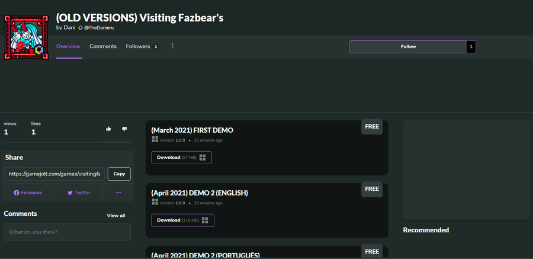Share the game on Twitter
Screen dimensions: 533x259
pyautogui.click(x=78, y=193)
